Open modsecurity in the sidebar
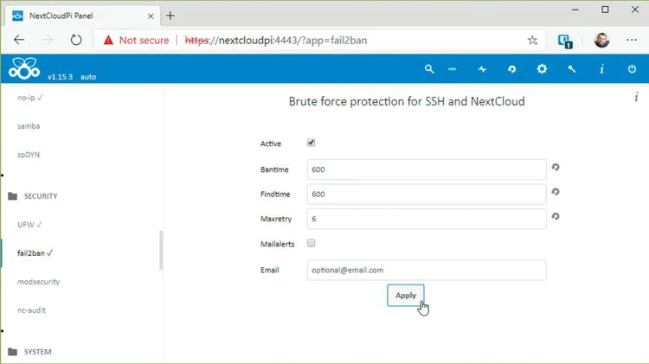The height and width of the screenshot is (364, 649). click(x=38, y=282)
